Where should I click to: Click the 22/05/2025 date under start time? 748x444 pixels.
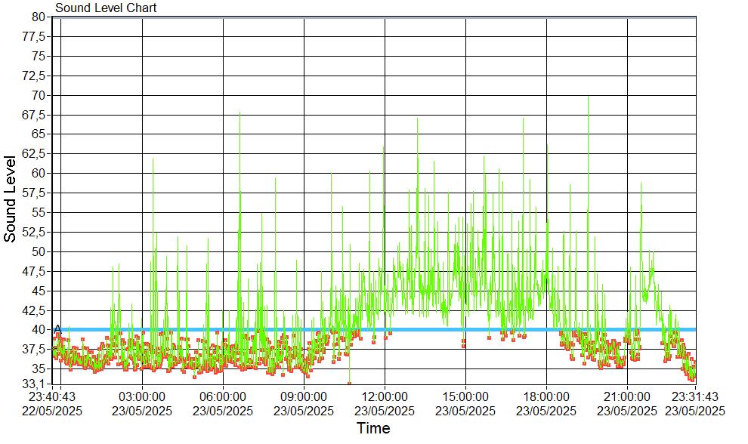pos(51,411)
